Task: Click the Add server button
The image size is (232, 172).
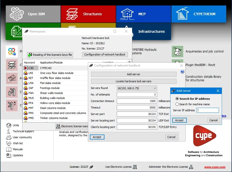Action: 134,74
